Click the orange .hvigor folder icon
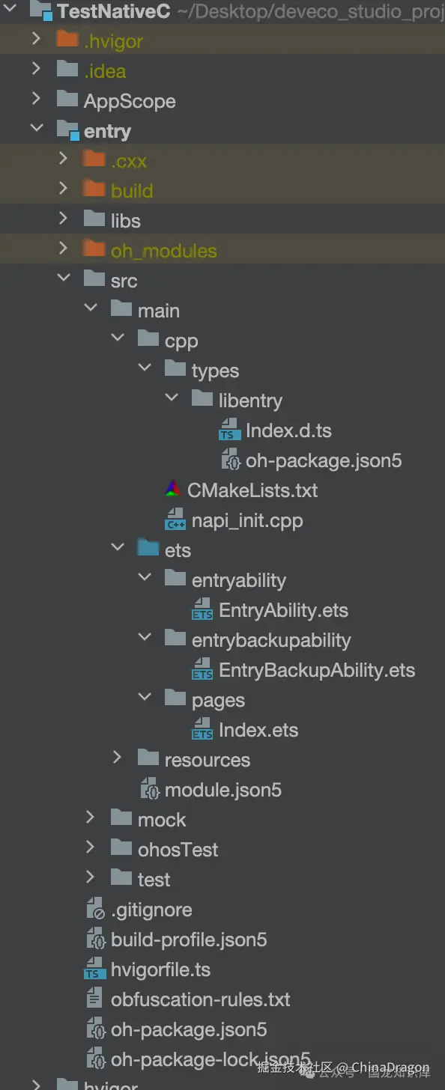 coord(67,40)
